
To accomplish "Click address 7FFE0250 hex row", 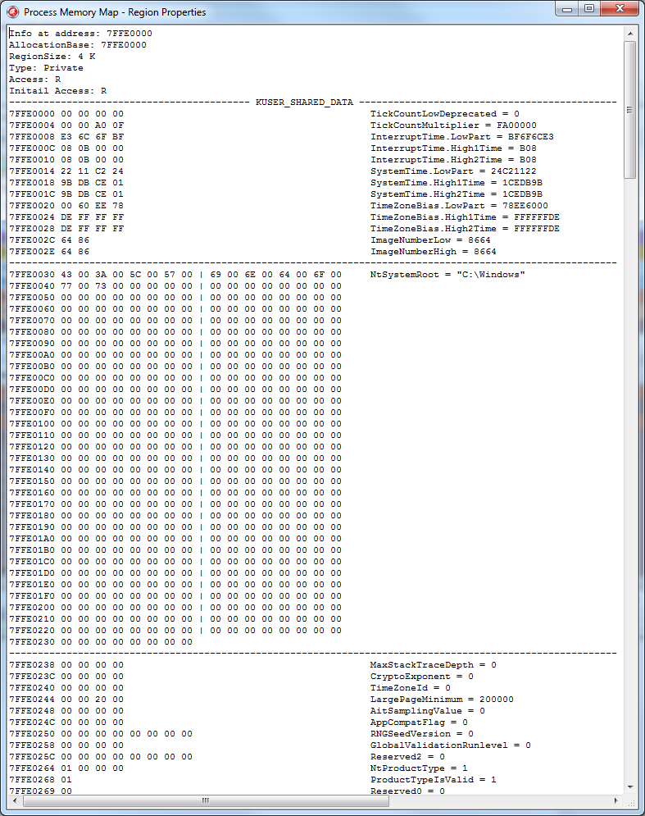I will [101, 733].
